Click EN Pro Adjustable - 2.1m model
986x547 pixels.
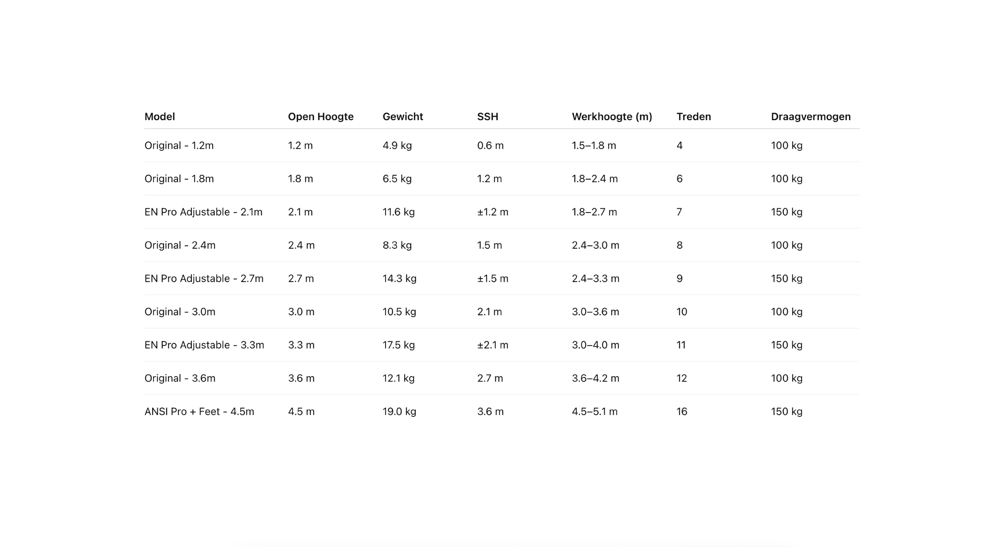[203, 212]
